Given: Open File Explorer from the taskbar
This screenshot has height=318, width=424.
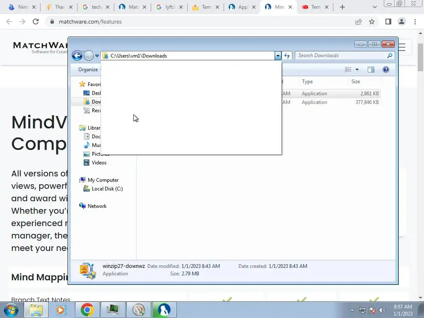Looking at the screenshot, I should point(36,310).
